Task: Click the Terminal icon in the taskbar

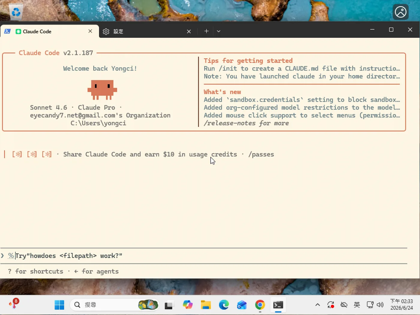Action: 278,305
